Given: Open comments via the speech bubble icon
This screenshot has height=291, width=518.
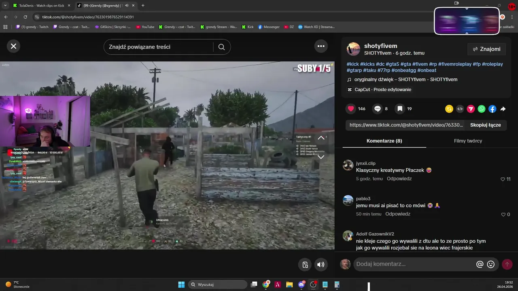Looking at the screenshot, I should point(378,109).
